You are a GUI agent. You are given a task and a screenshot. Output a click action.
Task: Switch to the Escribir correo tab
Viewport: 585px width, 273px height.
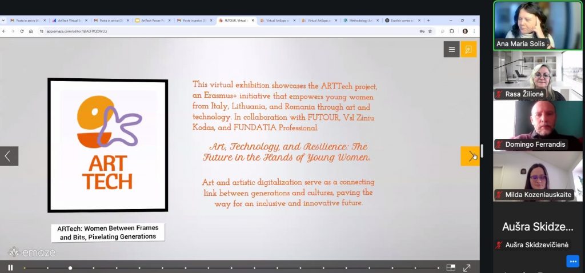tap(403, 21)
